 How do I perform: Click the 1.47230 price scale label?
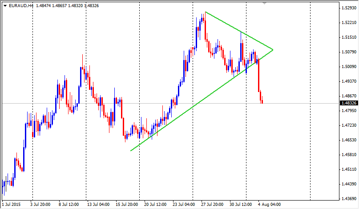[x=349, y=125]
